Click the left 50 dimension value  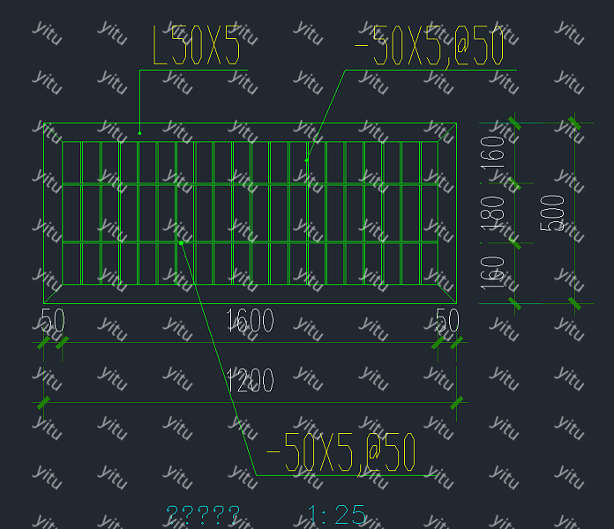(x=53, y=321)
